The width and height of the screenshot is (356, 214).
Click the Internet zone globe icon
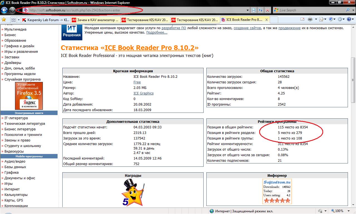pos(212,211)
